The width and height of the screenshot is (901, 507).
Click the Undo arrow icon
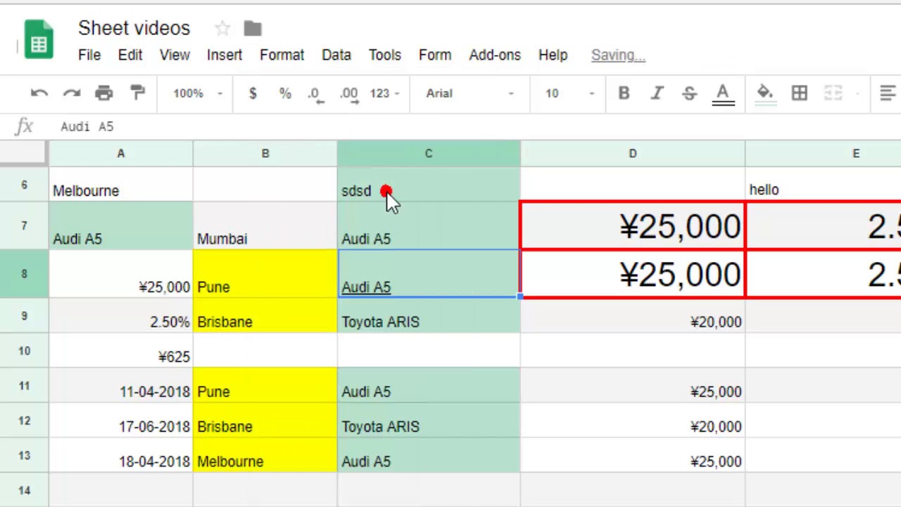(x=39, y=93)
